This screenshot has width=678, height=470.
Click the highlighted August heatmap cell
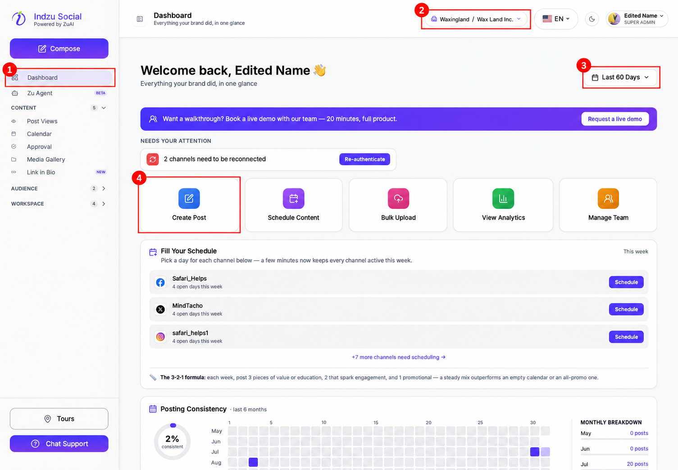click(253, 462)
